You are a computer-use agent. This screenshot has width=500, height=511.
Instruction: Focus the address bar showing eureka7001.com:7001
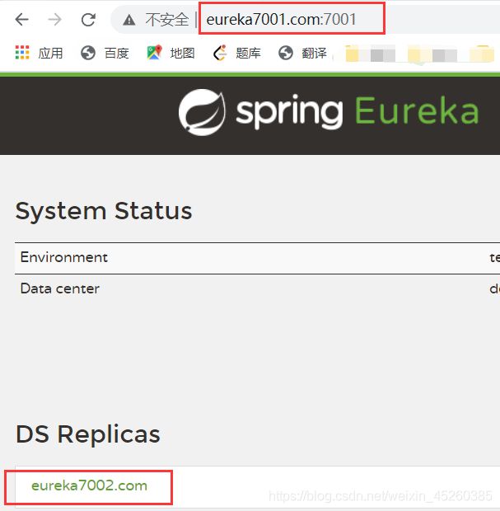(281, 19)
